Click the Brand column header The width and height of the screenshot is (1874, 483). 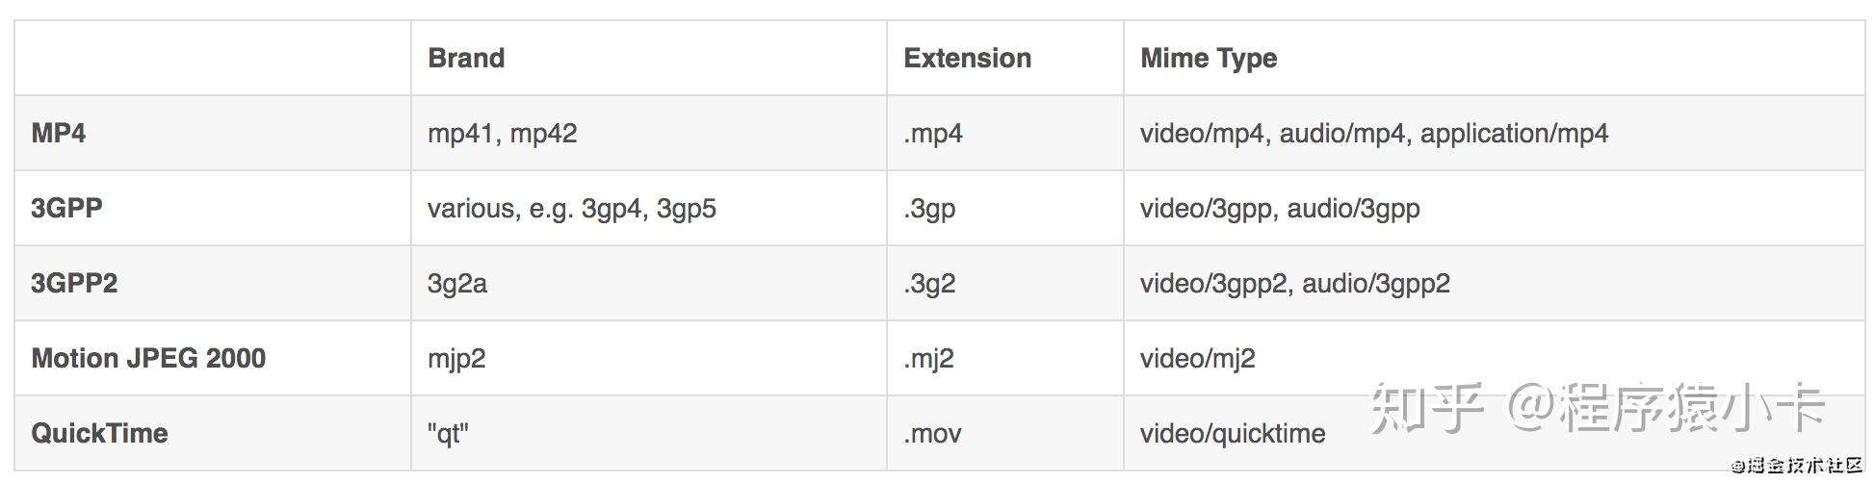(466, 58)
